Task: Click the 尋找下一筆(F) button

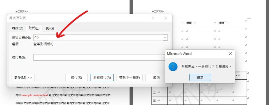Action: click(x=129, y=78)
